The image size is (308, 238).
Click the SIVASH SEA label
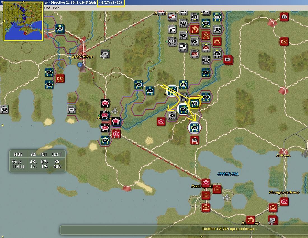pyautogui.click(x=228, y=174)
